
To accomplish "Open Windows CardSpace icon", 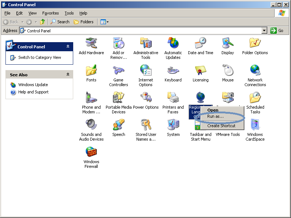I will [x=255, y=125].
